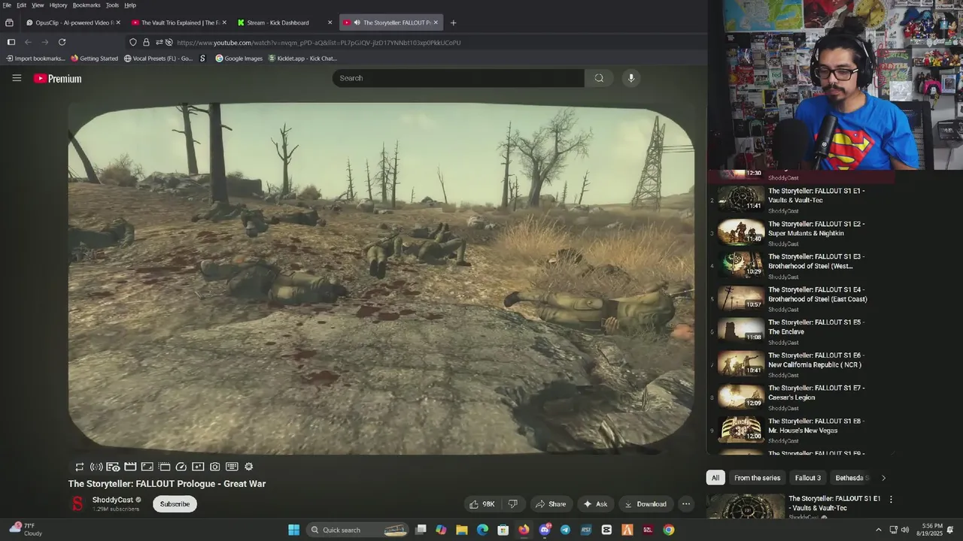Screen dimensions: 963x541
Task: Click the site padlock icon
Action: click(x=146, y=42)
